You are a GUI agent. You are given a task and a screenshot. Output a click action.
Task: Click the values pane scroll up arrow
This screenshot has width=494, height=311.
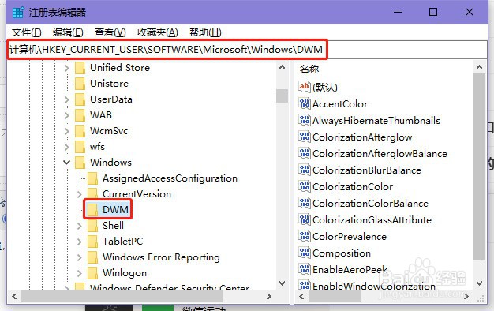point(479,67)
